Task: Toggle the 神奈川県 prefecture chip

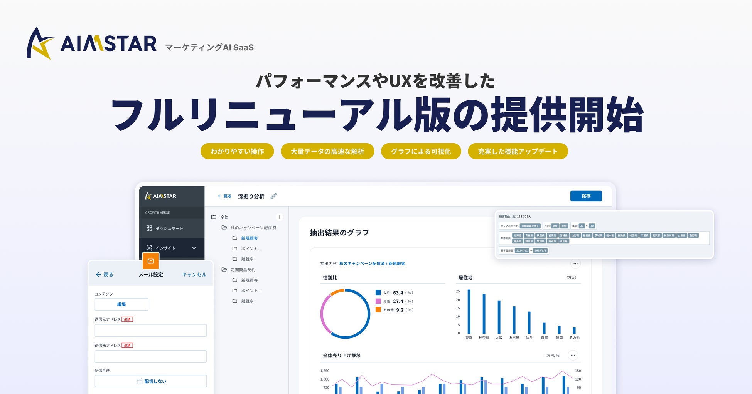Action: click(x=669, y=235)
